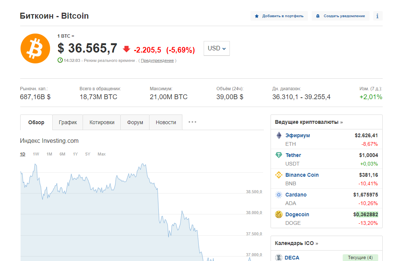
Task: Click the 687,16B $ market cap value
Action: click(35, 97)
